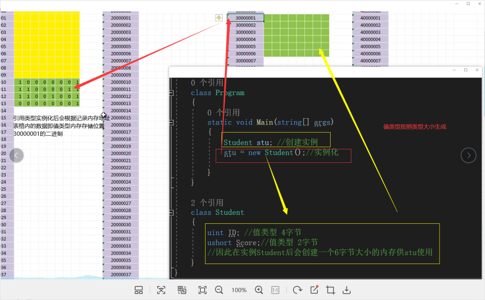
Task: Click the address cell 20000015
Action: click(121, 117)
